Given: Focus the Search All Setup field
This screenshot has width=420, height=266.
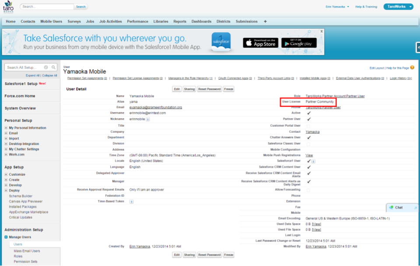Looking at the screenshot, I should coord(25,67).
